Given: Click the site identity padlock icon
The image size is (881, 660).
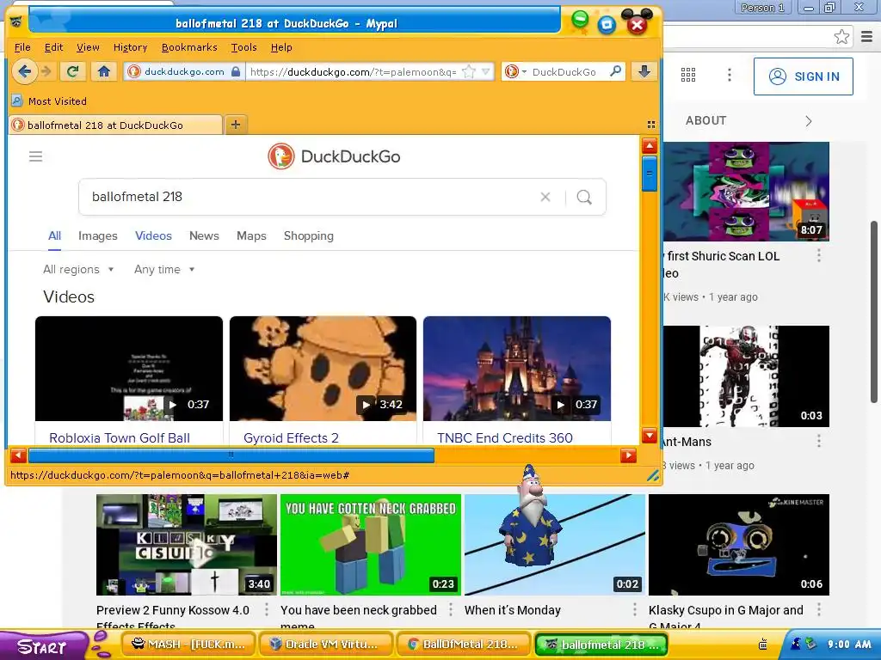Looking at the screenshot, I should coord(236,72).
